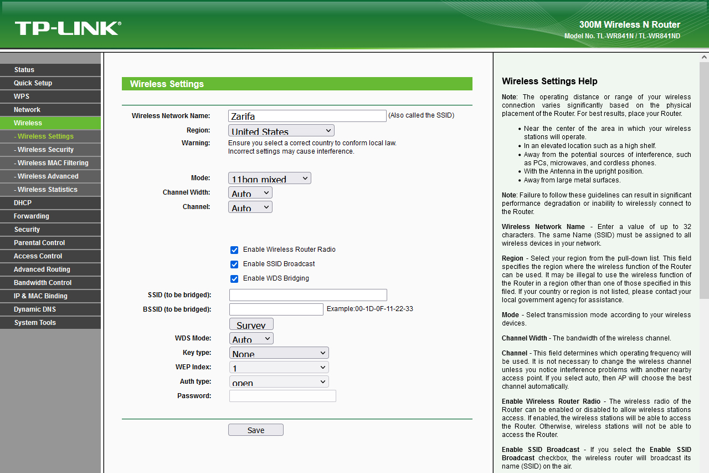Open Quick Setup menu
Image resolution: width=709 pixels, height=473 pixels.
[x=50, y=83]
